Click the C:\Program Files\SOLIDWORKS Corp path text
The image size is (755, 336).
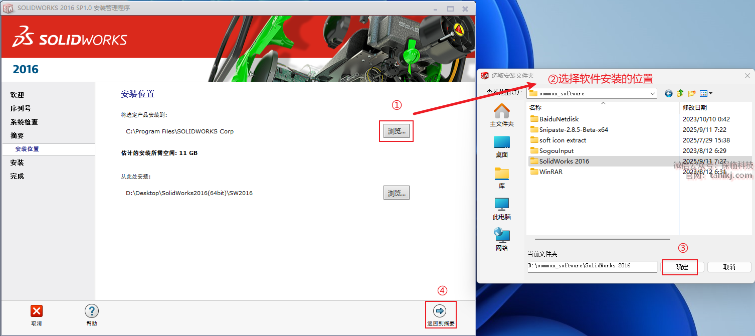pyautogui.click(x=180, y=131)
